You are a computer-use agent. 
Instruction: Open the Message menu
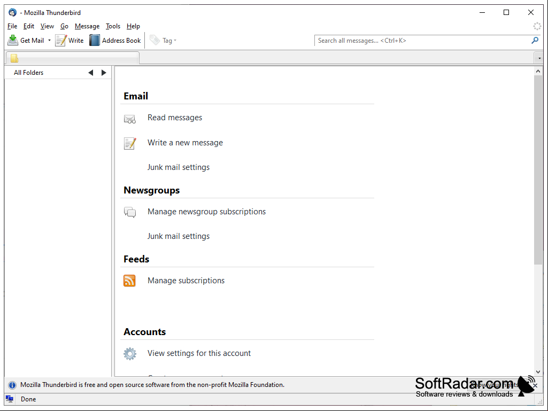click(87, 26)
